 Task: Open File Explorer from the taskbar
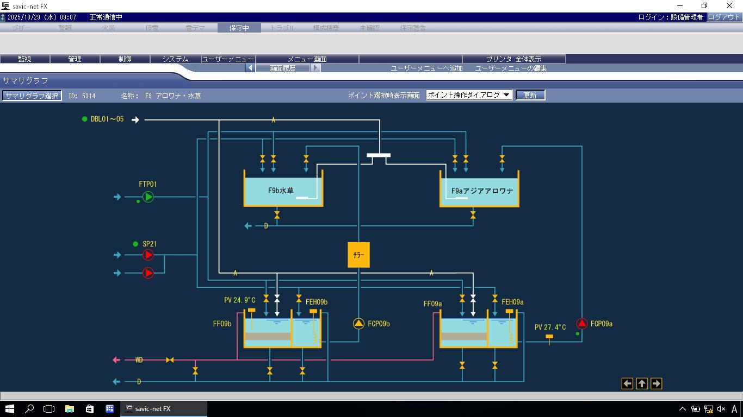[70, 409]
